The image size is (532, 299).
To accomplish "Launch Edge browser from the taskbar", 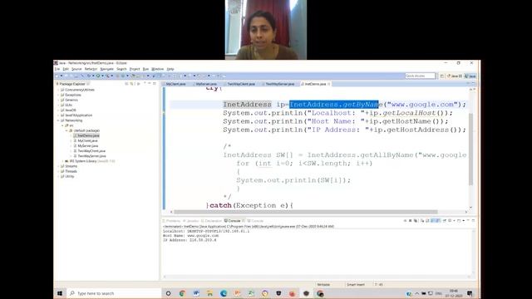I will click(x=224, y=293).
